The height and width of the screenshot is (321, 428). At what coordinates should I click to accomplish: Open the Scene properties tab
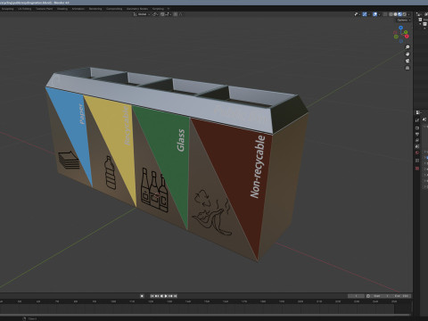tap(417, 146)
